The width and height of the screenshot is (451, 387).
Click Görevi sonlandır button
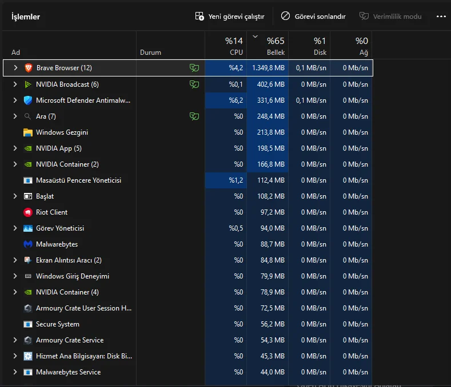coord(313,17)
